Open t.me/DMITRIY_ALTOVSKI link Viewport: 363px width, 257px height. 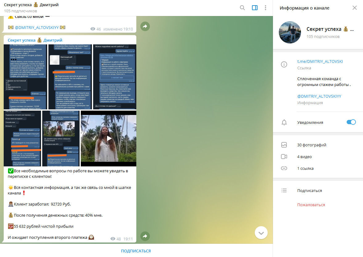(320, 62)
